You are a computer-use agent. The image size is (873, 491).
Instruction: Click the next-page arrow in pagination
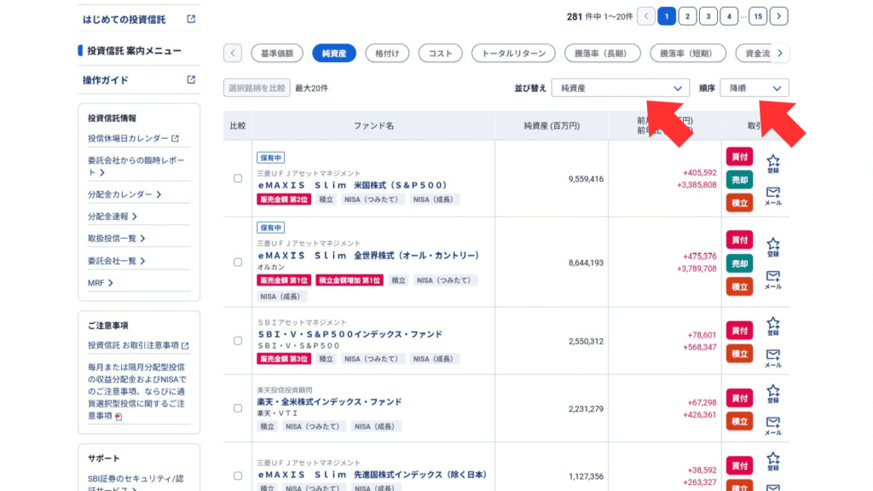[x=778, y=15]
